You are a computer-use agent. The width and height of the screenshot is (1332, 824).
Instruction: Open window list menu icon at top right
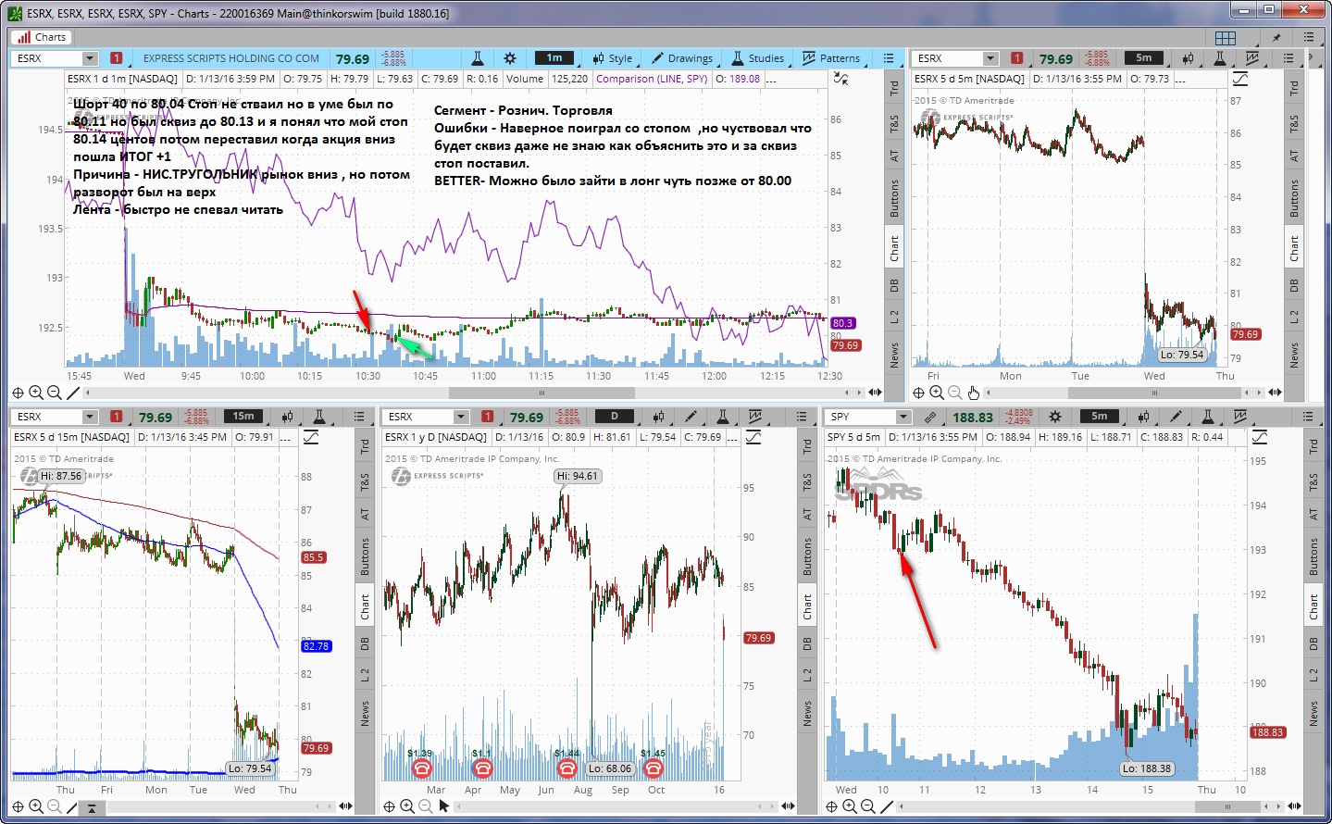[1309, 38]
